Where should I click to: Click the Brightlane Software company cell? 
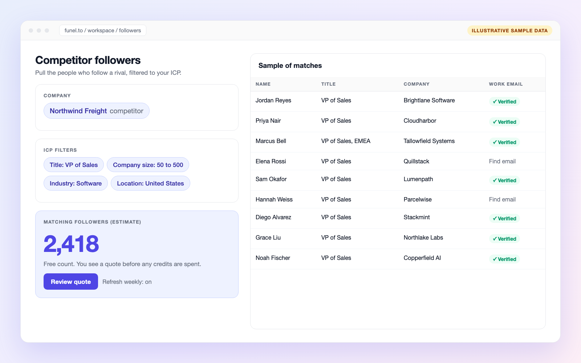[x=429, y=100]
